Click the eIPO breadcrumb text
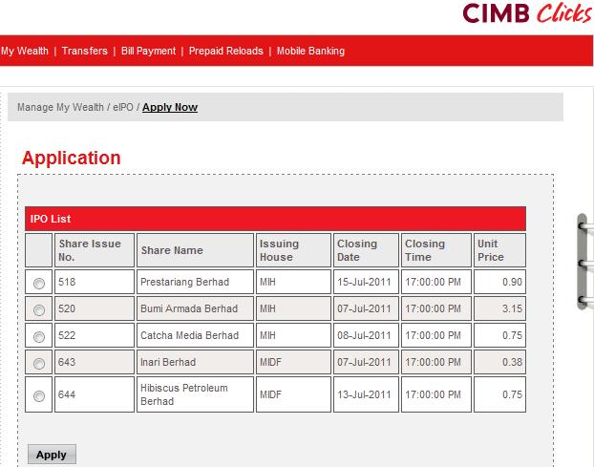Screen dimensions: 594x467 [123, 107]
